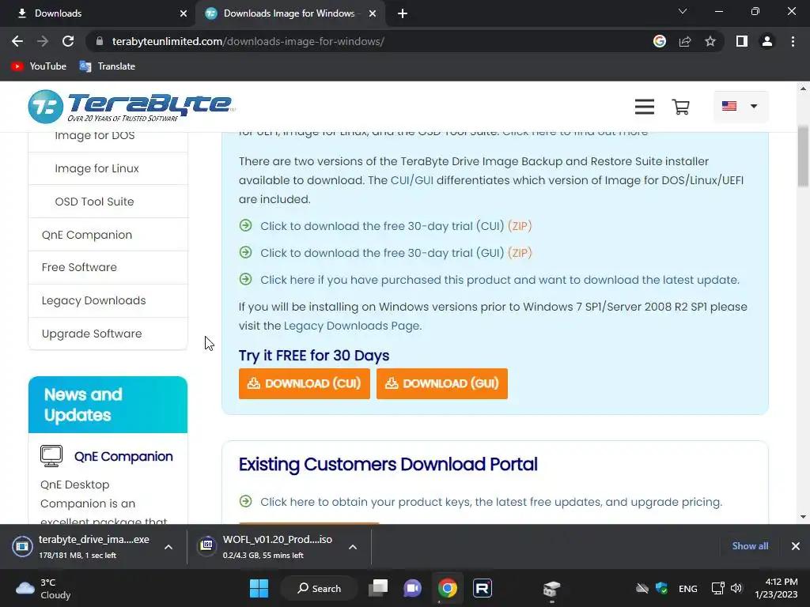The height and width of the screenshot is (607, 810).
Task: Click the scrollbar down arrow
Action: (804, 517)
